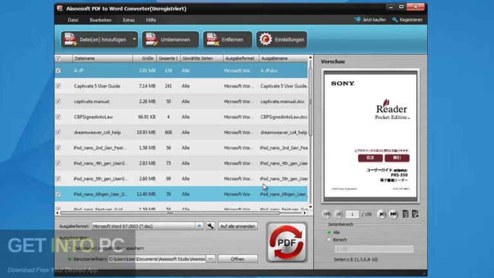
Task: Click the Ausgabename column header
Action: 284,59
